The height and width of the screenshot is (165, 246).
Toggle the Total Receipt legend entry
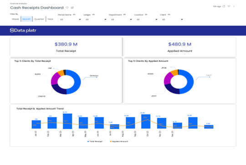click(x=95, y=141)
